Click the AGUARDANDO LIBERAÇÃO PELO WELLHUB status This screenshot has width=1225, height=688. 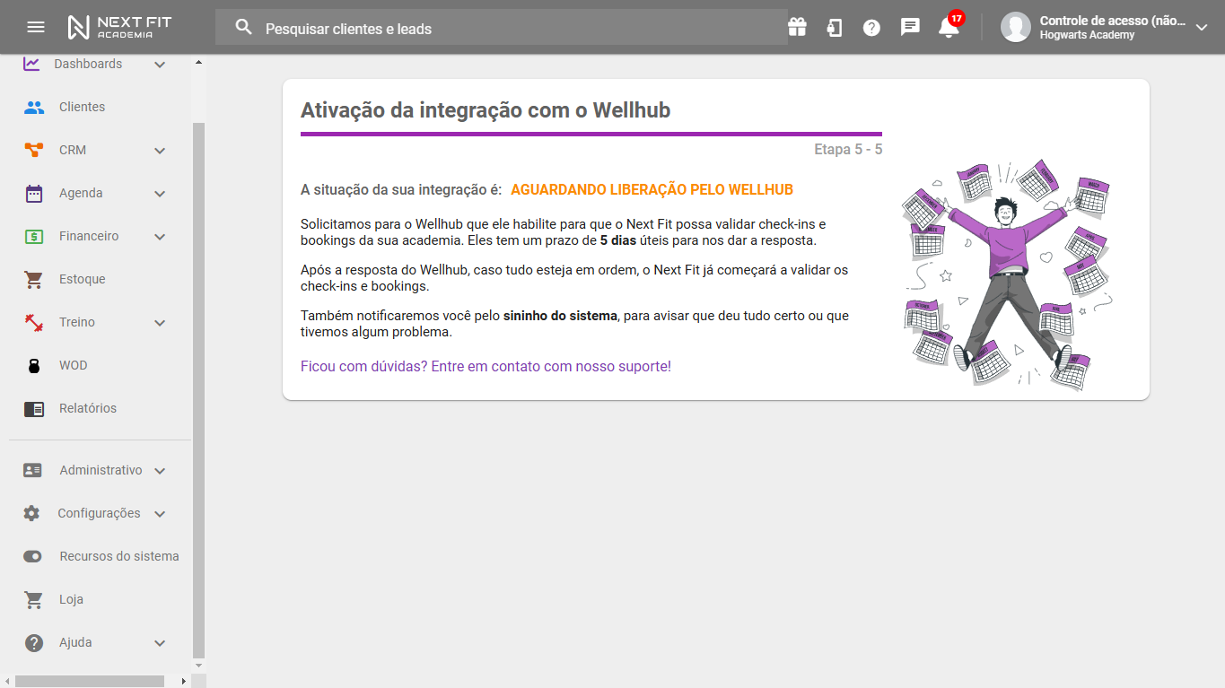coord(652,190)
